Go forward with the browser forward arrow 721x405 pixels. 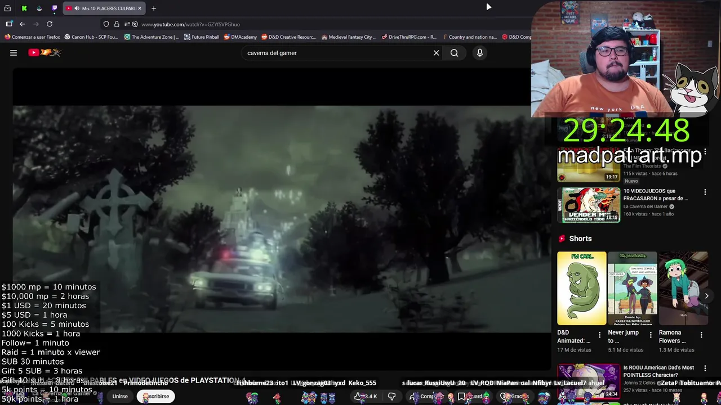(x=36, y=24)
